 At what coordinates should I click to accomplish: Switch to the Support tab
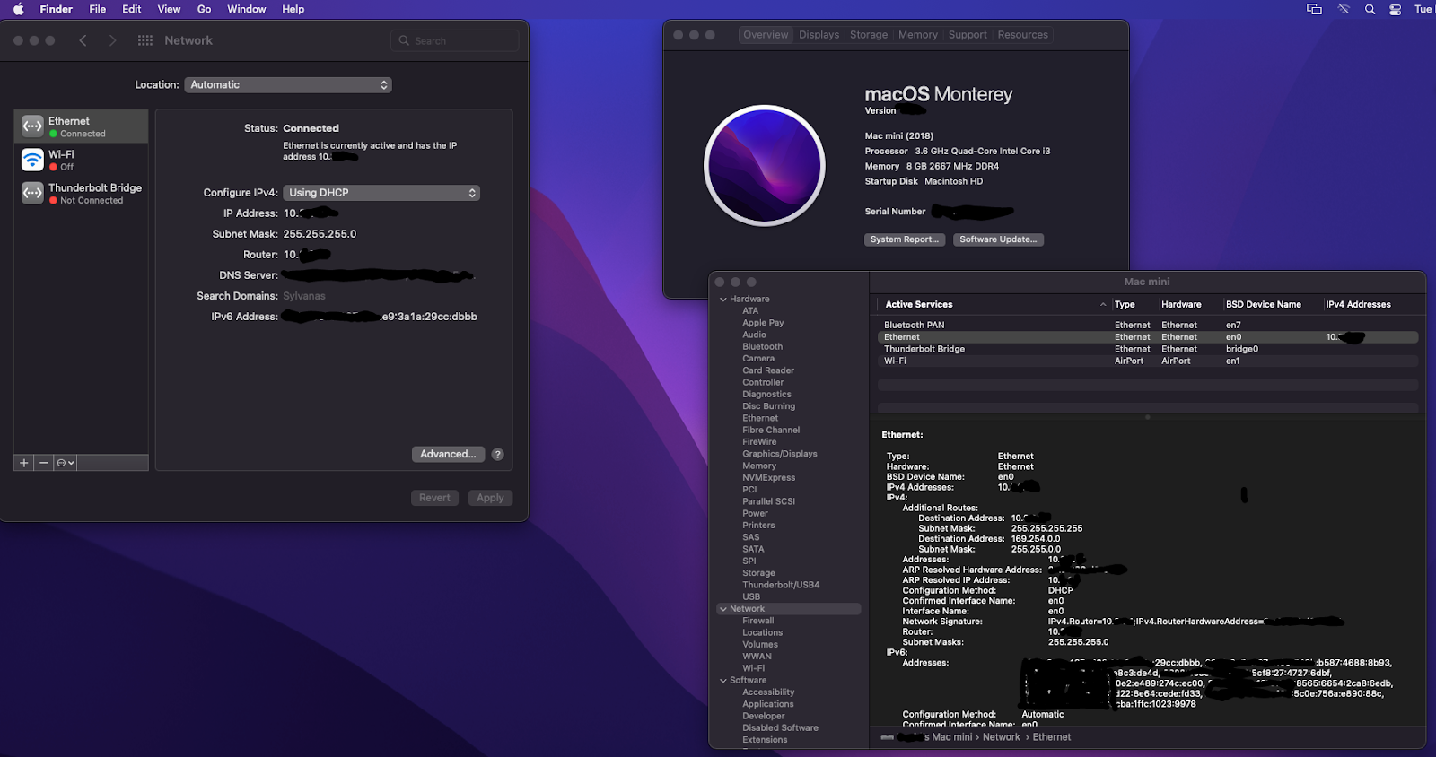(x=968, y=35)
